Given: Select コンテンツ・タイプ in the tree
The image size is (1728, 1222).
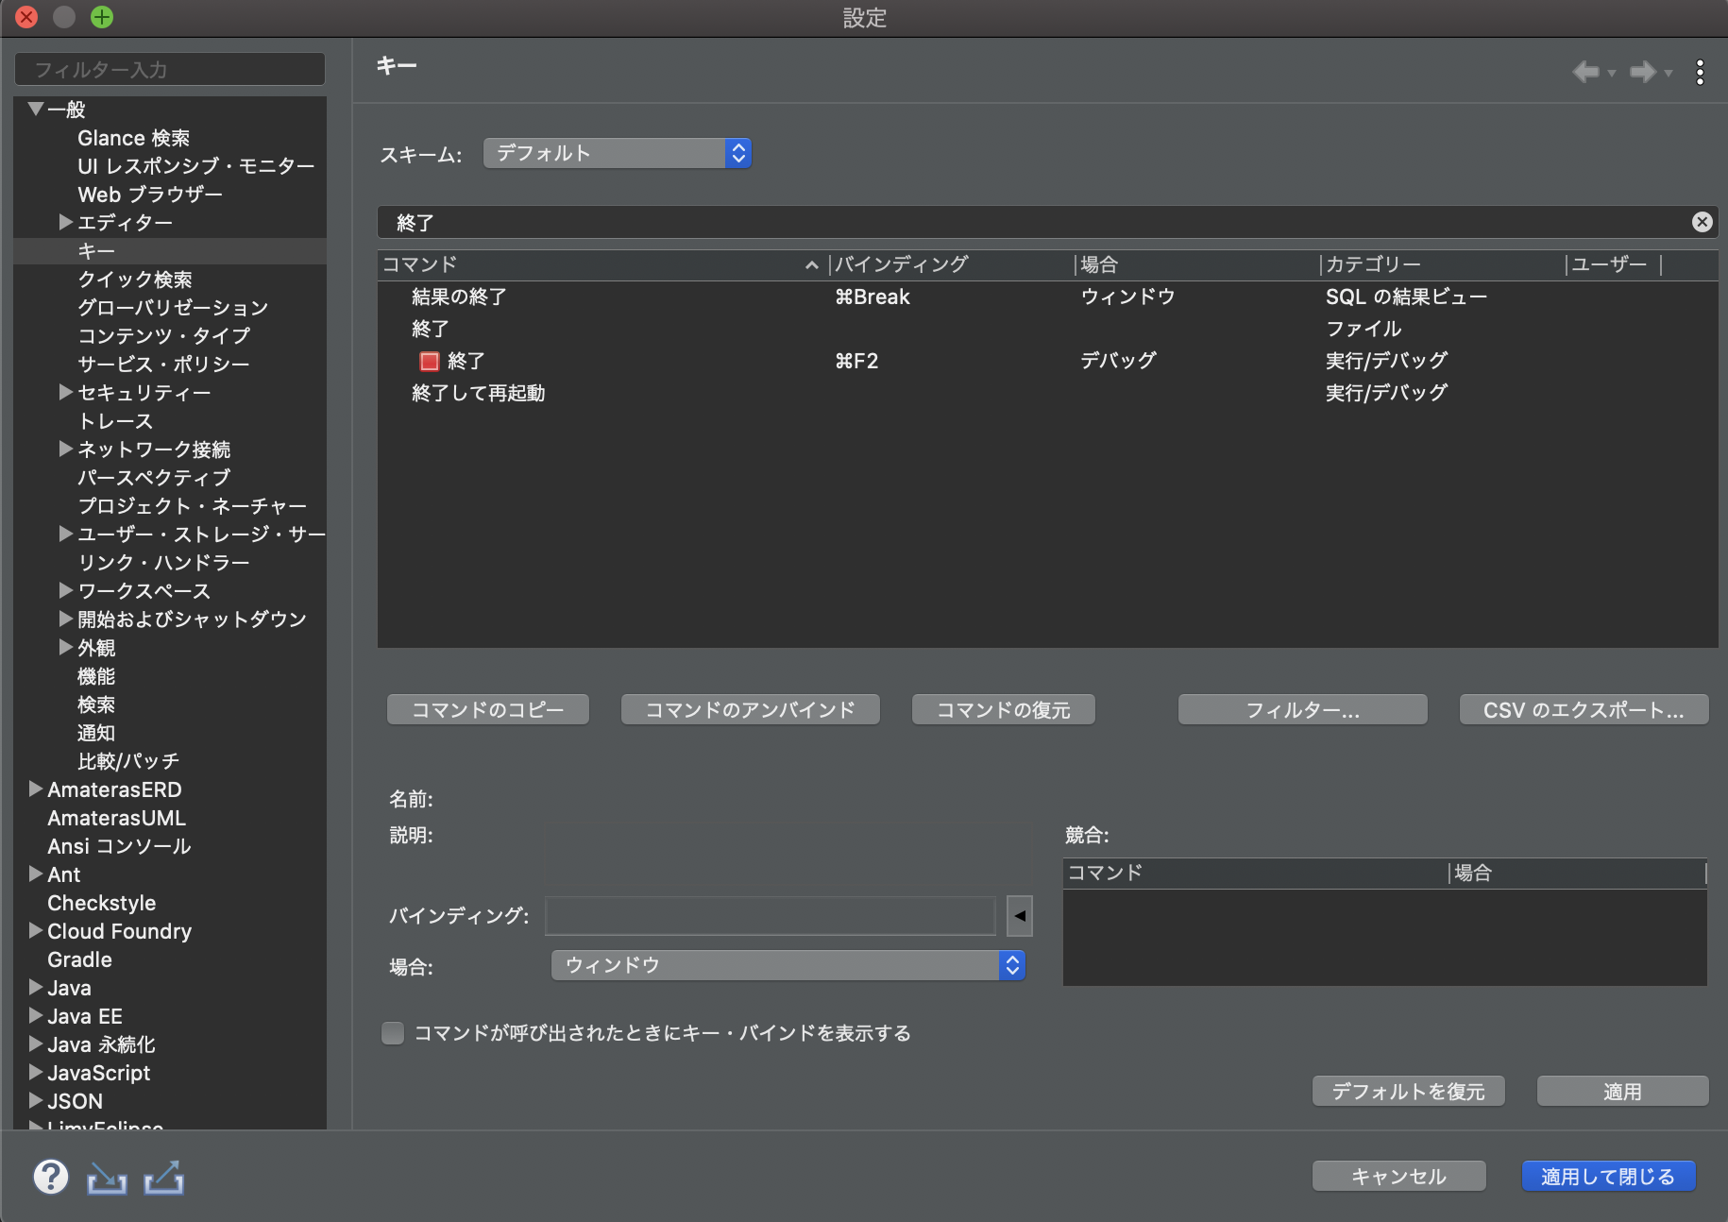Looking at the screenshot, I should (164, 336).
